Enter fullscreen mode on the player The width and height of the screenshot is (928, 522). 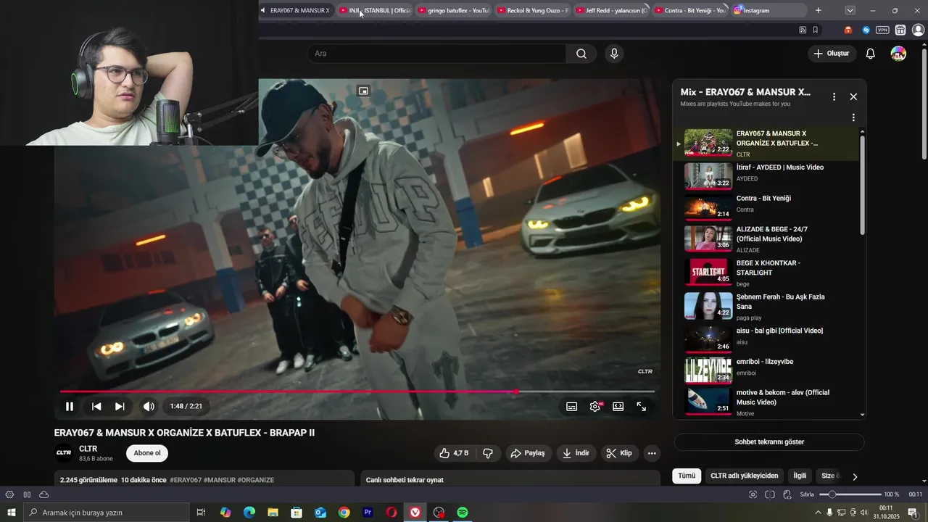[x=642, y=407]
